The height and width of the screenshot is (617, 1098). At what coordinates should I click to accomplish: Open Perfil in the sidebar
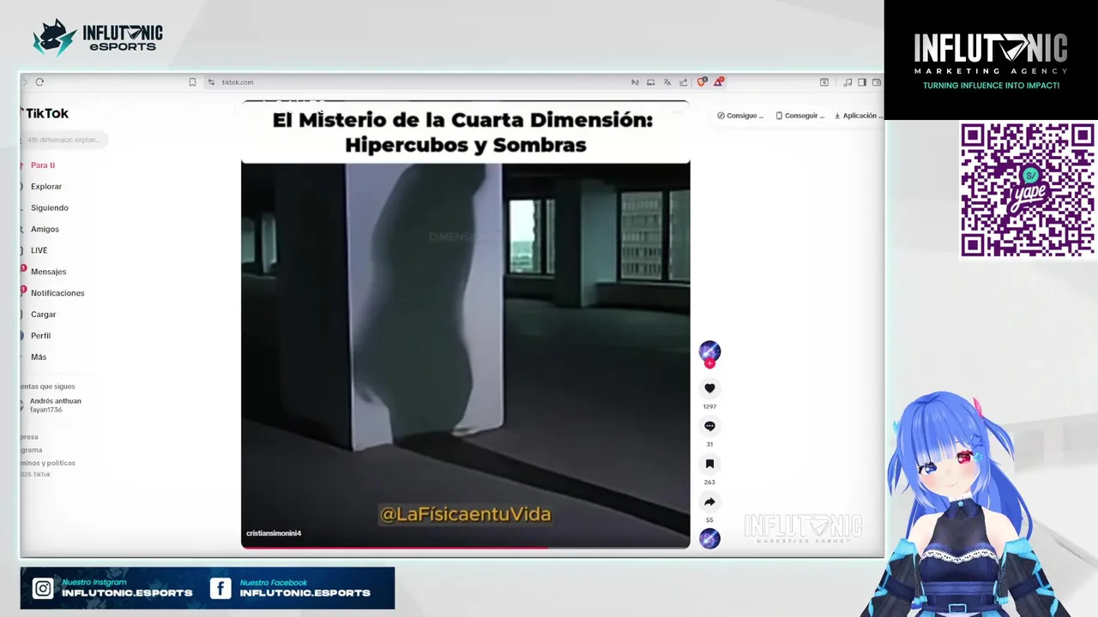40,336
